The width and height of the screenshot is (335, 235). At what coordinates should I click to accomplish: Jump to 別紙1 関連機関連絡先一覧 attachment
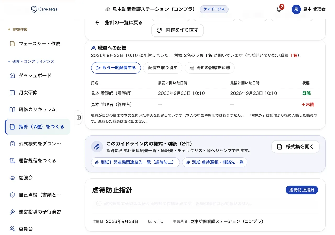click(135, 162)
